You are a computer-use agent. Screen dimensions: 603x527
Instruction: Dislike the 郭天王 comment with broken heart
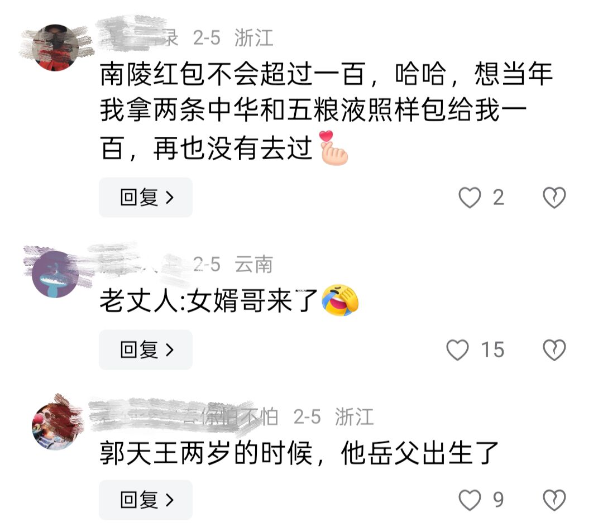click(554, 500)
